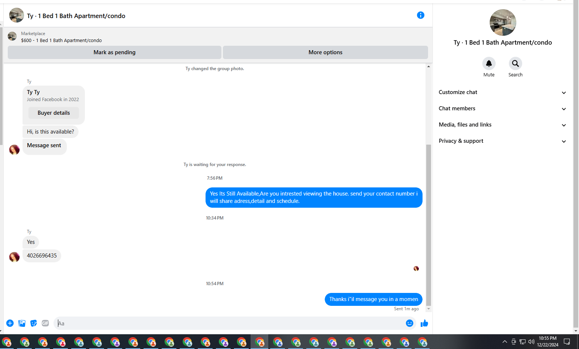
Task: Click the Marketplace label above the listing
Action: point(33,34)
